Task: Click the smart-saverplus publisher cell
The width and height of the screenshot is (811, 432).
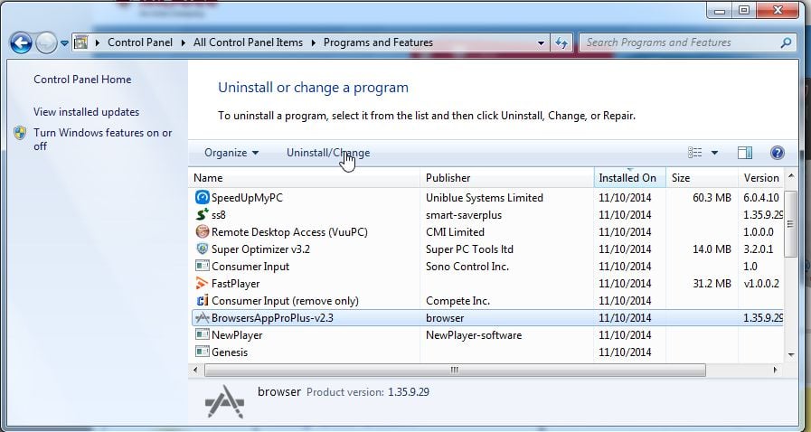Action: pyautogui.click(x=464, y=214)
